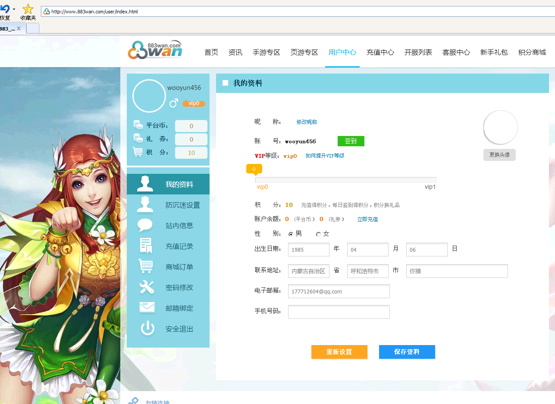Click the white square beside 我的资料 header

pyautogui.click(x=225, y=83)
